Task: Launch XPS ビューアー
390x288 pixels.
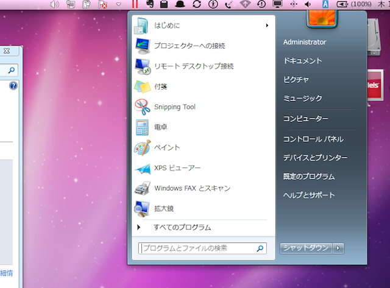Action: click(203, 168)
